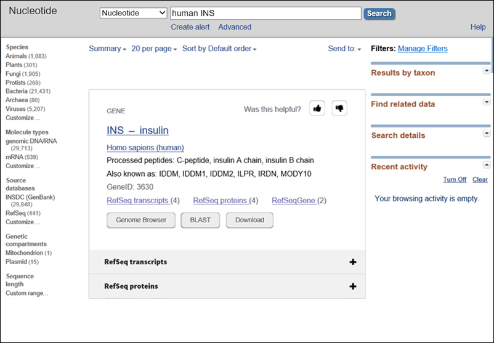The image size is (494, 343).
Task: Filter by mRNA molecule type
Action: coord(22,157)
